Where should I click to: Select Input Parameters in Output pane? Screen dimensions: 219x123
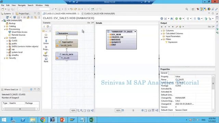pyautogui.click(x=173, y=37)
